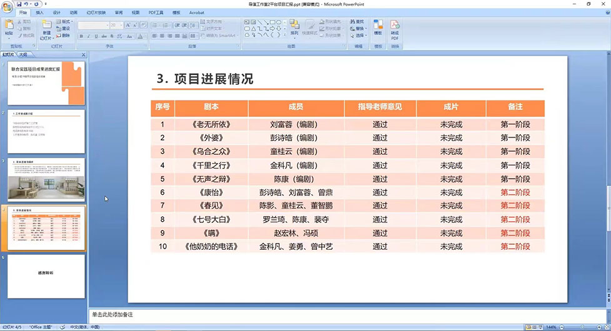Click the Paste (粘贴) icon
This screenshot has width=611, height=331.
point(9,27)
